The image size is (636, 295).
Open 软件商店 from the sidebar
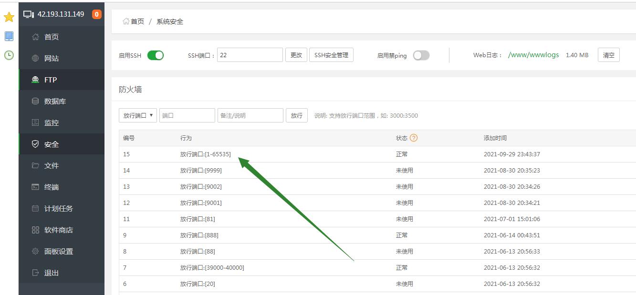(x=58, y=230)
